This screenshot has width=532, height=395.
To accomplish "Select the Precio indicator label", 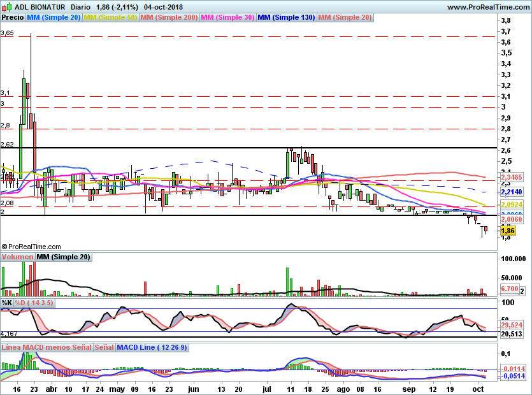I will 13,17.
